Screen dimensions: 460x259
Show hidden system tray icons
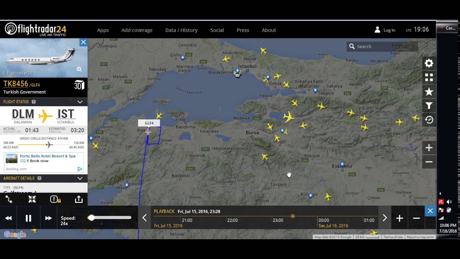tap(440, 194)
